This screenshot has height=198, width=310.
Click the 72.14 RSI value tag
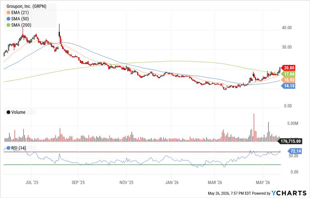[295, 151]
